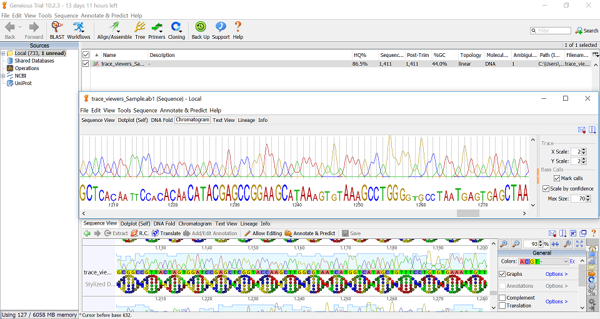Open the Cloning tool

coord(176,30)
